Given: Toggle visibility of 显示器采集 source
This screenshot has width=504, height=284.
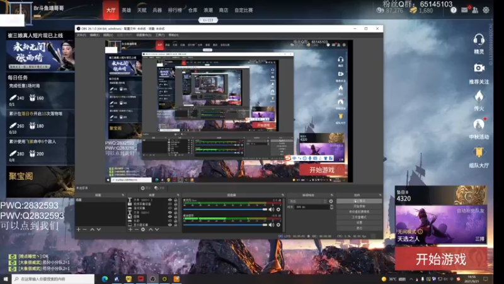Looking at the screenshot, I should (x=169, y=225).
